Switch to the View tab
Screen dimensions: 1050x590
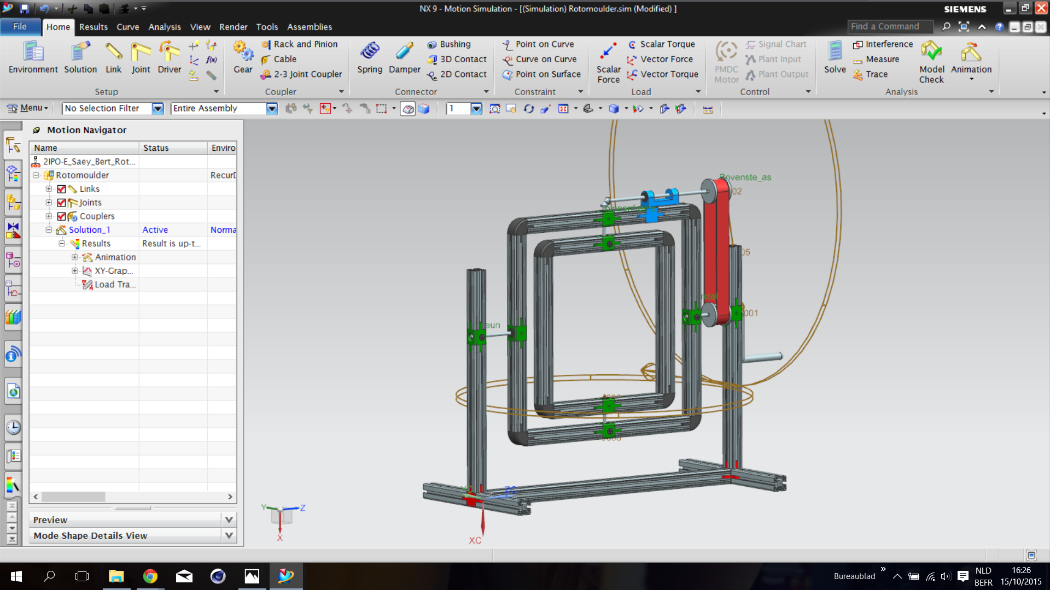tap(200, 27)
